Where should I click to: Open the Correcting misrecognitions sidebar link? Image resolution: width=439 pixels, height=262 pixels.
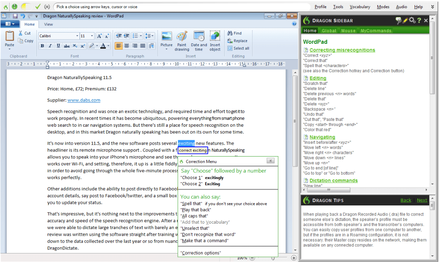tap(342, 50)
